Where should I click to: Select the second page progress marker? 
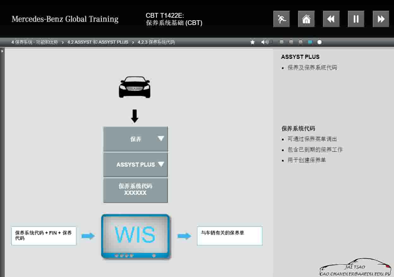[291, 42]
